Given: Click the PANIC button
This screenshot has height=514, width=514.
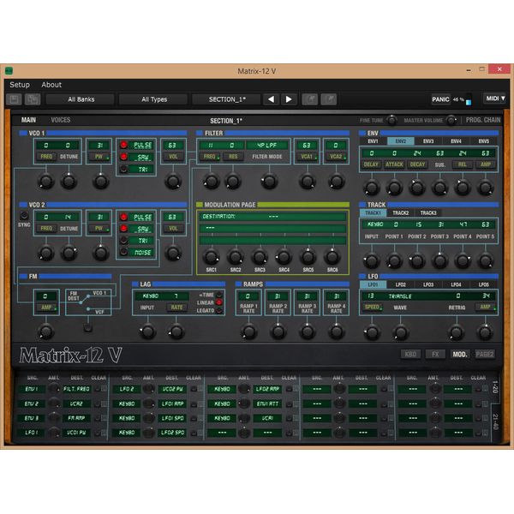Looking at the screenshot, I should click(440, 99).
